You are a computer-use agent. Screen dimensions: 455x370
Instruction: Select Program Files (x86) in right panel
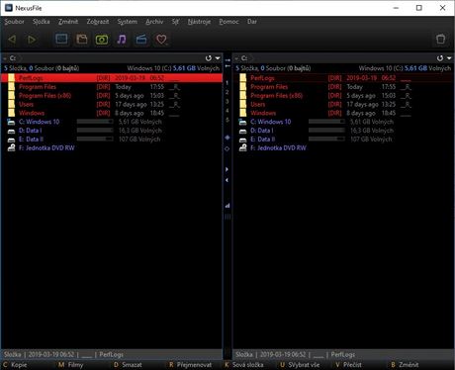coord(343,96)
